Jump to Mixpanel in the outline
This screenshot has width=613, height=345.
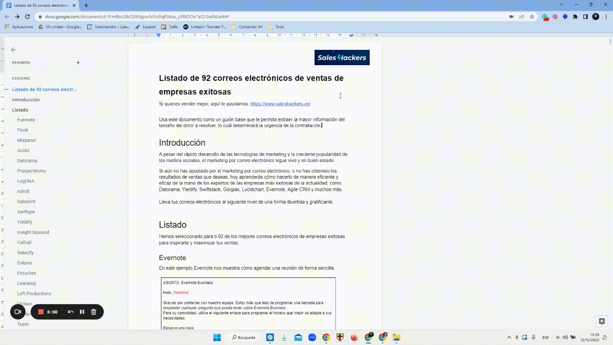(26, 140)
